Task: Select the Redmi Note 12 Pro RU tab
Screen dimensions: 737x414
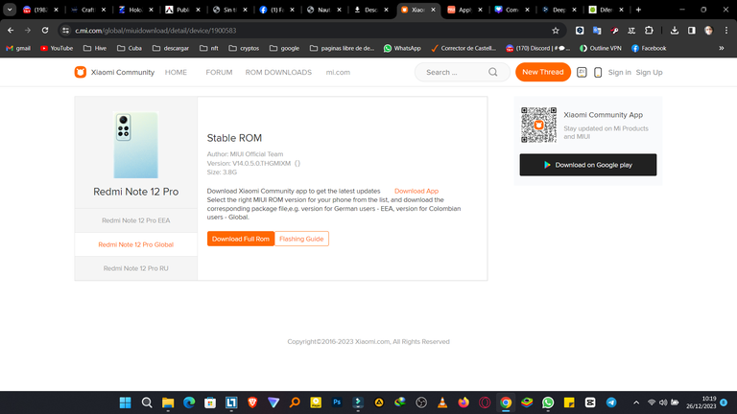Action: point(136,268)
